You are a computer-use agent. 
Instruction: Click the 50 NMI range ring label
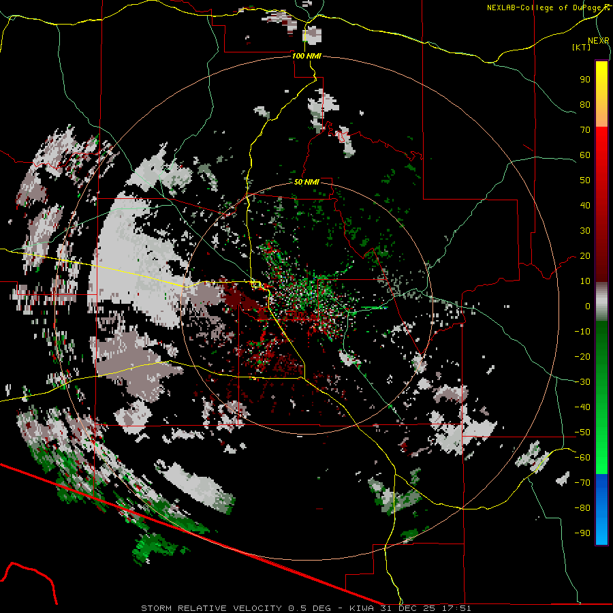click(307, 182)
